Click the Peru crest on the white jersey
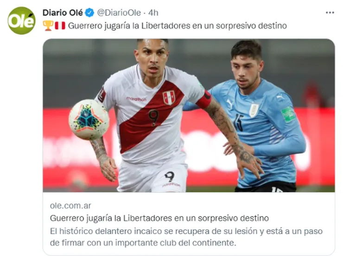The width and height of the screenshot is (343, 256). point(169,98)
